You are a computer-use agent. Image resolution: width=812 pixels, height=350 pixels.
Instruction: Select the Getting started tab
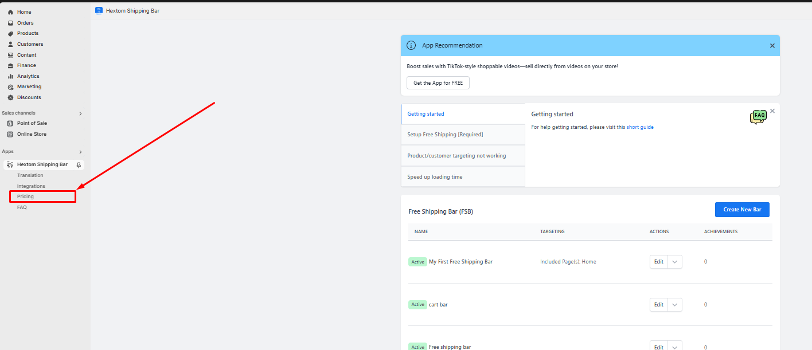(x=463, y=114)
